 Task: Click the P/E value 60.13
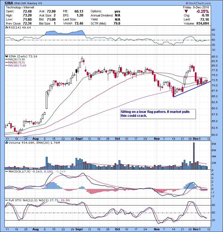(79, 11)
